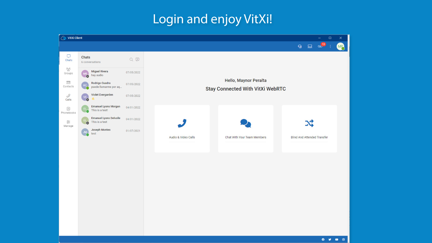This screenshot has height=243, width=432.
Task: Click the blue phone handset icon
Action: pos(182,123)
